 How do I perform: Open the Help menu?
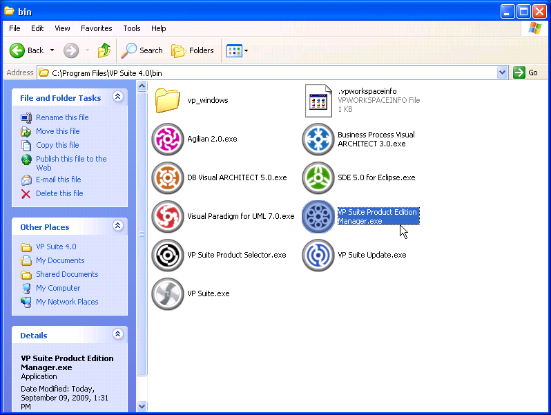point(159,28)
